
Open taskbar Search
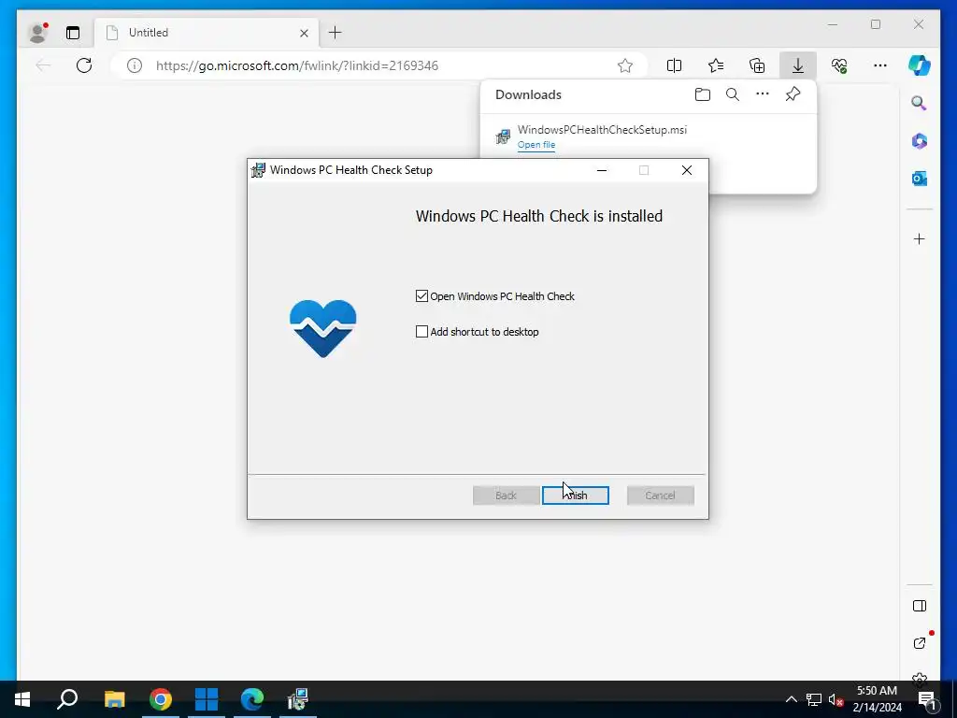(x=67, y=699)
